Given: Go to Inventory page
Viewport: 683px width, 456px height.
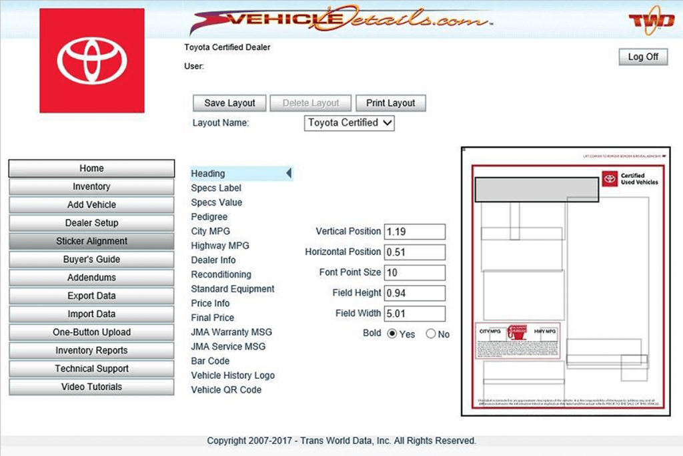Looking at the screenshot, I should (x=91, y=187).
